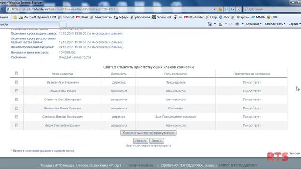Click the Присутствие на заседании column header
Image resolution: width=301 pixels, height=169 pixels.
pos(252,74)
